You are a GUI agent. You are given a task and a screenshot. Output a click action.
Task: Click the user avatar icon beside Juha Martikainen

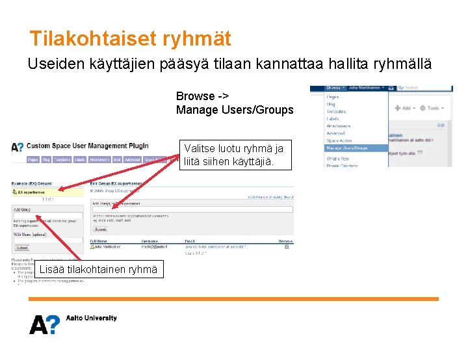pos(92,247)
